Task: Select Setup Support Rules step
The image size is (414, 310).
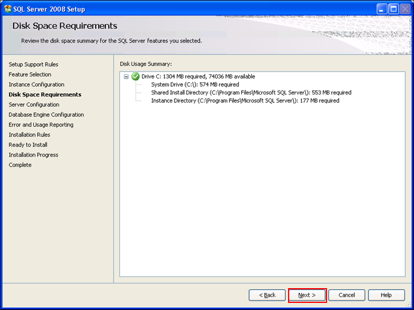Action: 33,64
